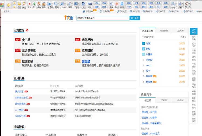Click the 开户 lock icon
The height and width of the screenshot is (136, 202).
44,5
